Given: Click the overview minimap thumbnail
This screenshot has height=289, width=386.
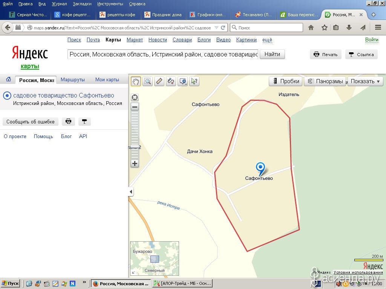Looking at the screenshot, I should tap(154, 258).
